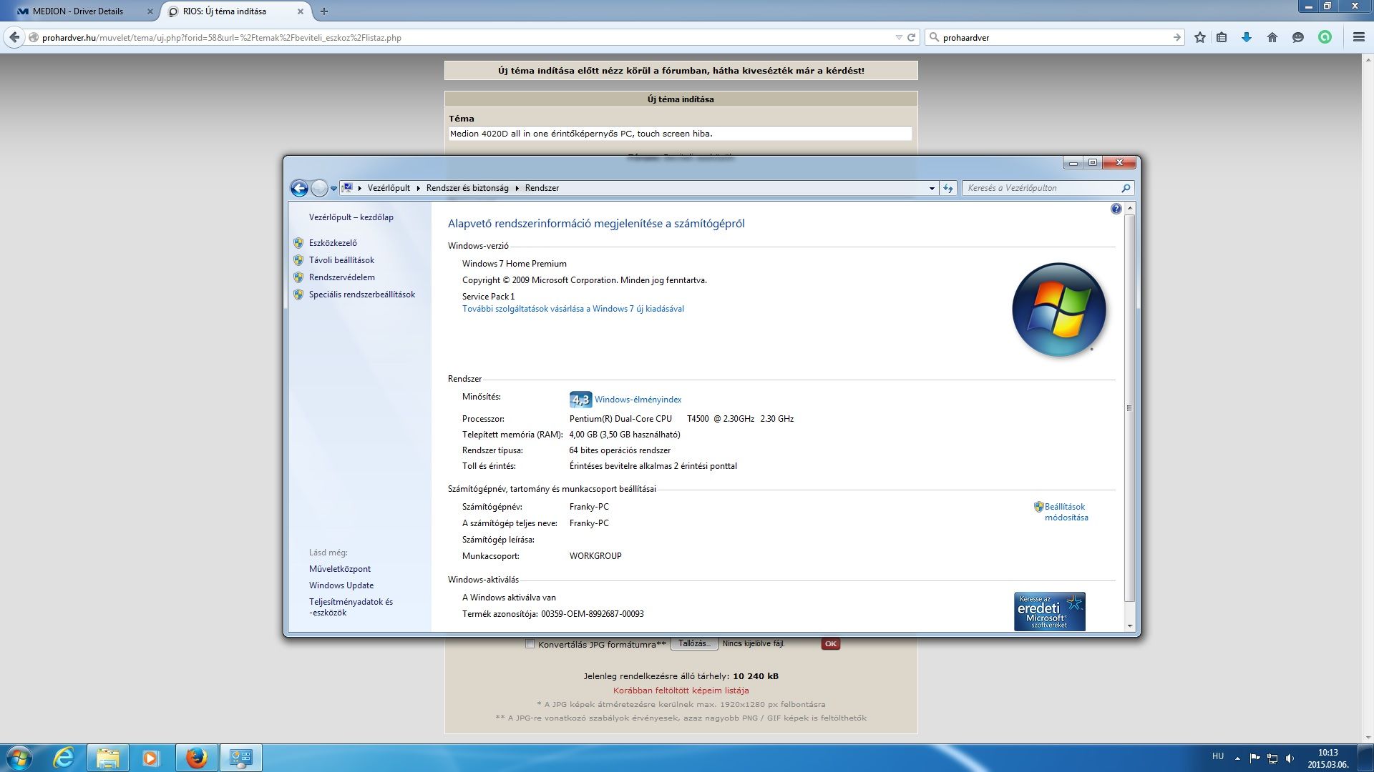Expand breadcrumb arrow after Rendszer és biztonság
Viewport: 1374px width, 772px height.
[x=517, y=188]
